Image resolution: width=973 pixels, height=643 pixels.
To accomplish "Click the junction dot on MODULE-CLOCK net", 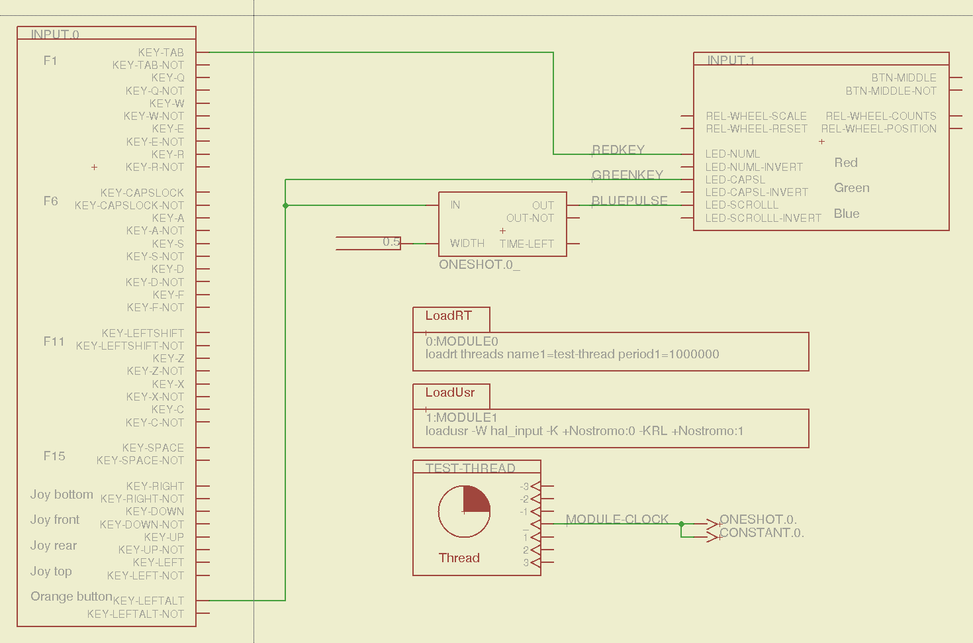I will 681,524.
